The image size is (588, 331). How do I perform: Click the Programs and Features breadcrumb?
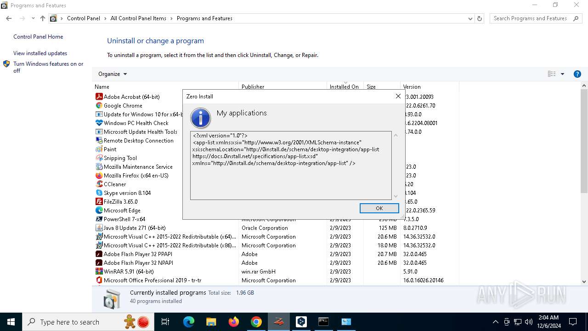[204, 18]
